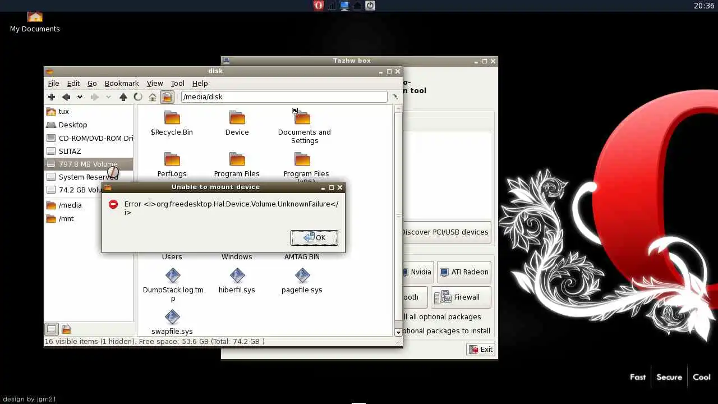Select the 797.8 MB Volume entry
Screen dimensions: 718x404
(89, 164)
